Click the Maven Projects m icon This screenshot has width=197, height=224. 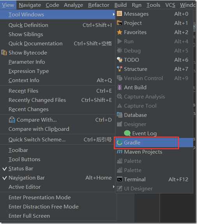[120, 152]
